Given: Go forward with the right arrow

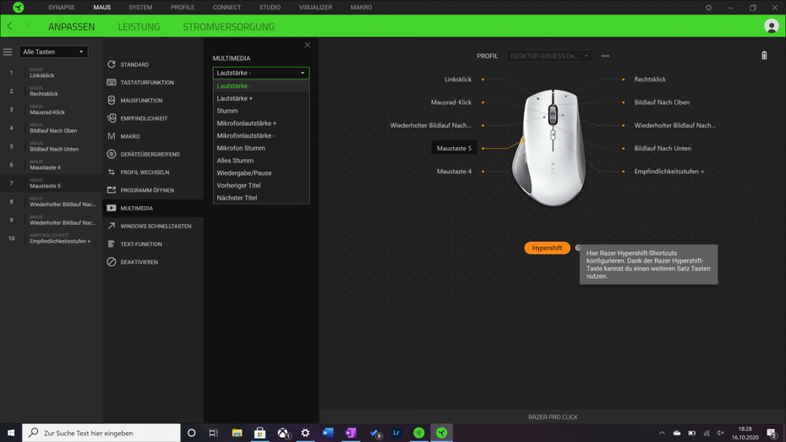Looking at the screenshot, I should [x=27, y=26].
